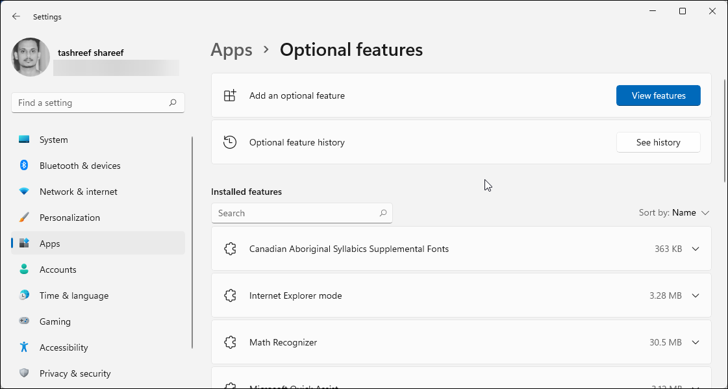The image size is (728, 389).
Task: Click the Gaming controller icon
Action: click(24, 321)
